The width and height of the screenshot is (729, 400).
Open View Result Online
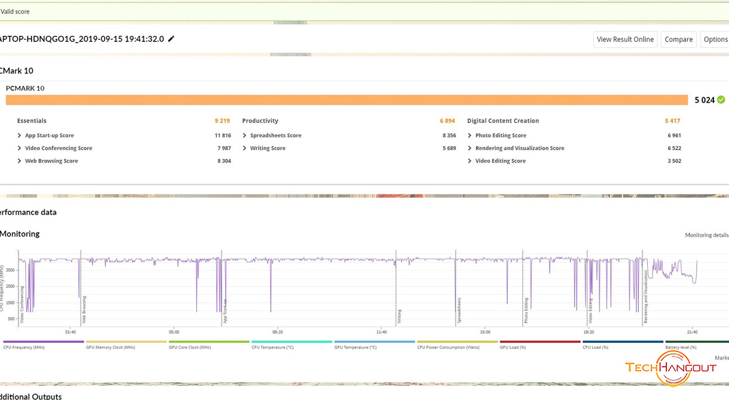(x=625, y=39)
